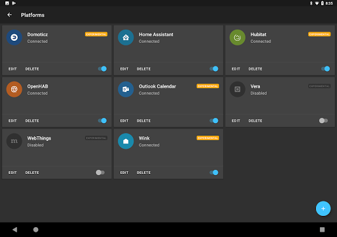Click the Experimental badge on Domoticz

point(96,34)
